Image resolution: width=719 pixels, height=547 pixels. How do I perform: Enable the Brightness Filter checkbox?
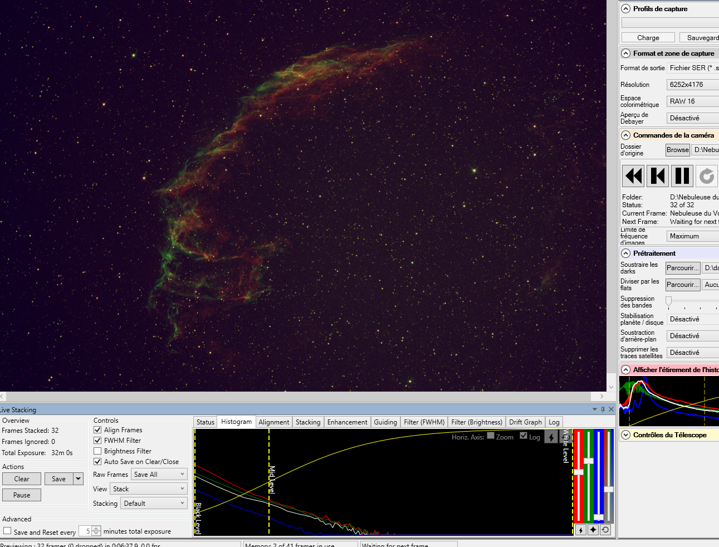97,451
